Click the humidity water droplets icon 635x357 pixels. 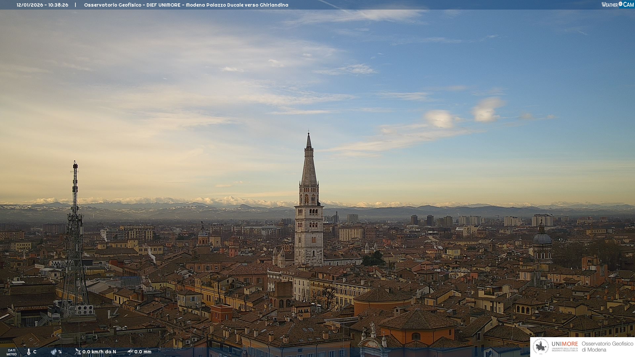[54, 352]
